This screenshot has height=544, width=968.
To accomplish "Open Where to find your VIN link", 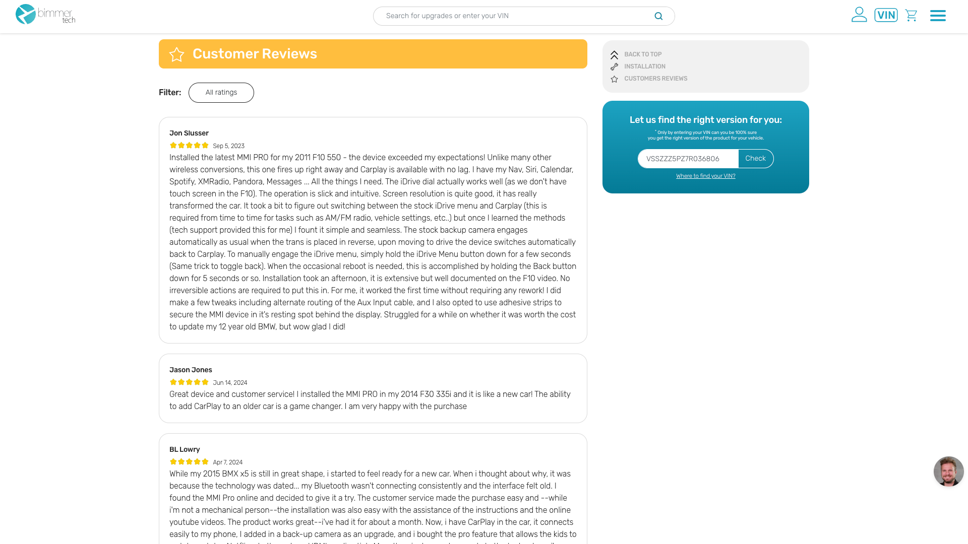I will pyautogui.click(x=705, y=176).
